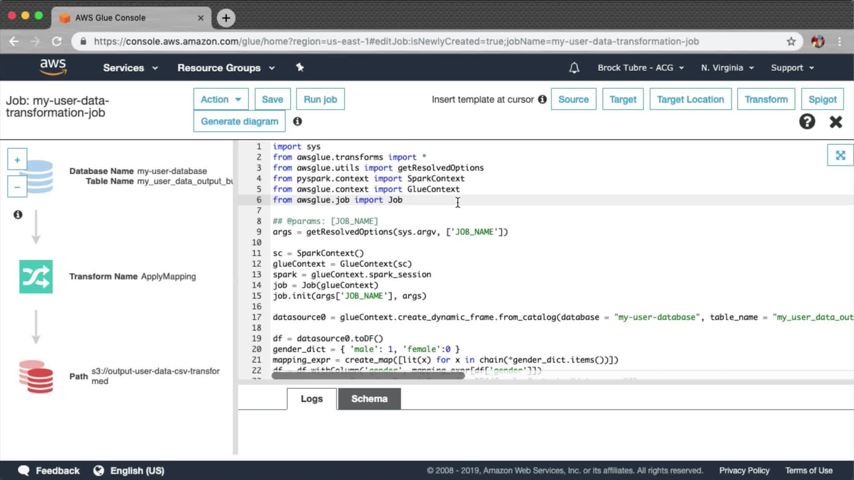Click the horizontal scrollbar in code editor
The image size is (854, 480).
[x=368, y=376]
